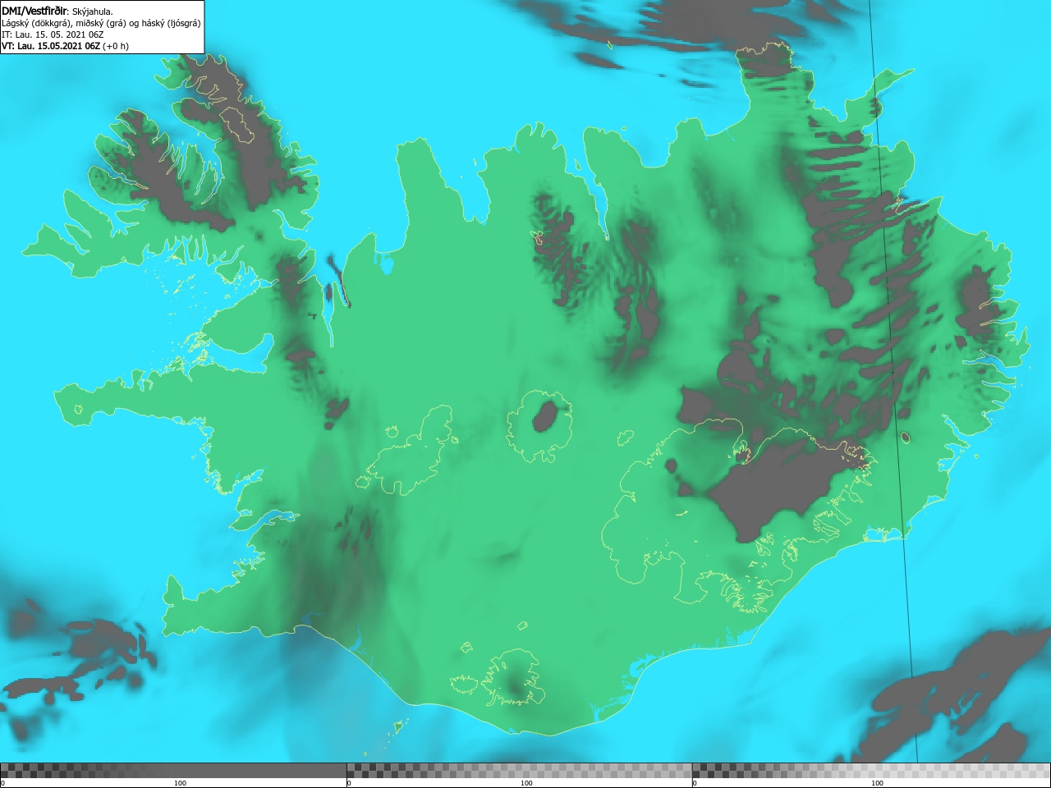The height and width of the screenshot is (788, 1051).
Task: Click the 'Lágský (dökkgrá), miðský (grá)' legend line
Action: pyautogui.click(x=101, y=23)
